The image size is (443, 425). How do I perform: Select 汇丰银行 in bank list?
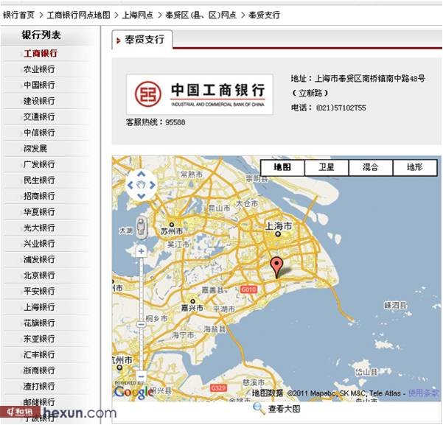39,354
